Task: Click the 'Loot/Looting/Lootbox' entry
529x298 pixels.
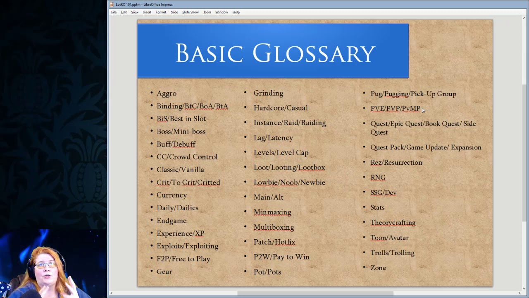Action: point(289,168)
